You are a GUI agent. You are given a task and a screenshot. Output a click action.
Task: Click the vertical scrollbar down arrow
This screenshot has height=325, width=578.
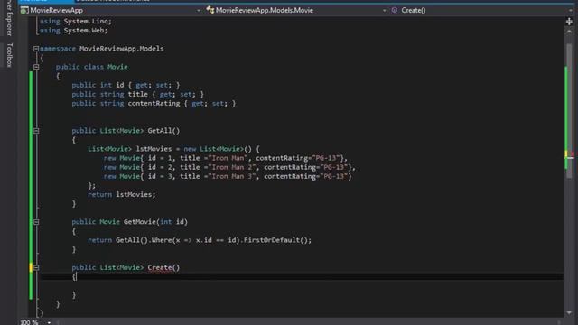click(569, 312)
